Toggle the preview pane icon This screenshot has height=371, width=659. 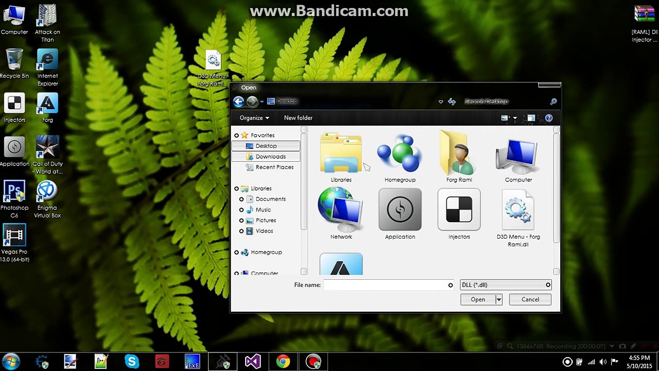[x=531, y=118]
